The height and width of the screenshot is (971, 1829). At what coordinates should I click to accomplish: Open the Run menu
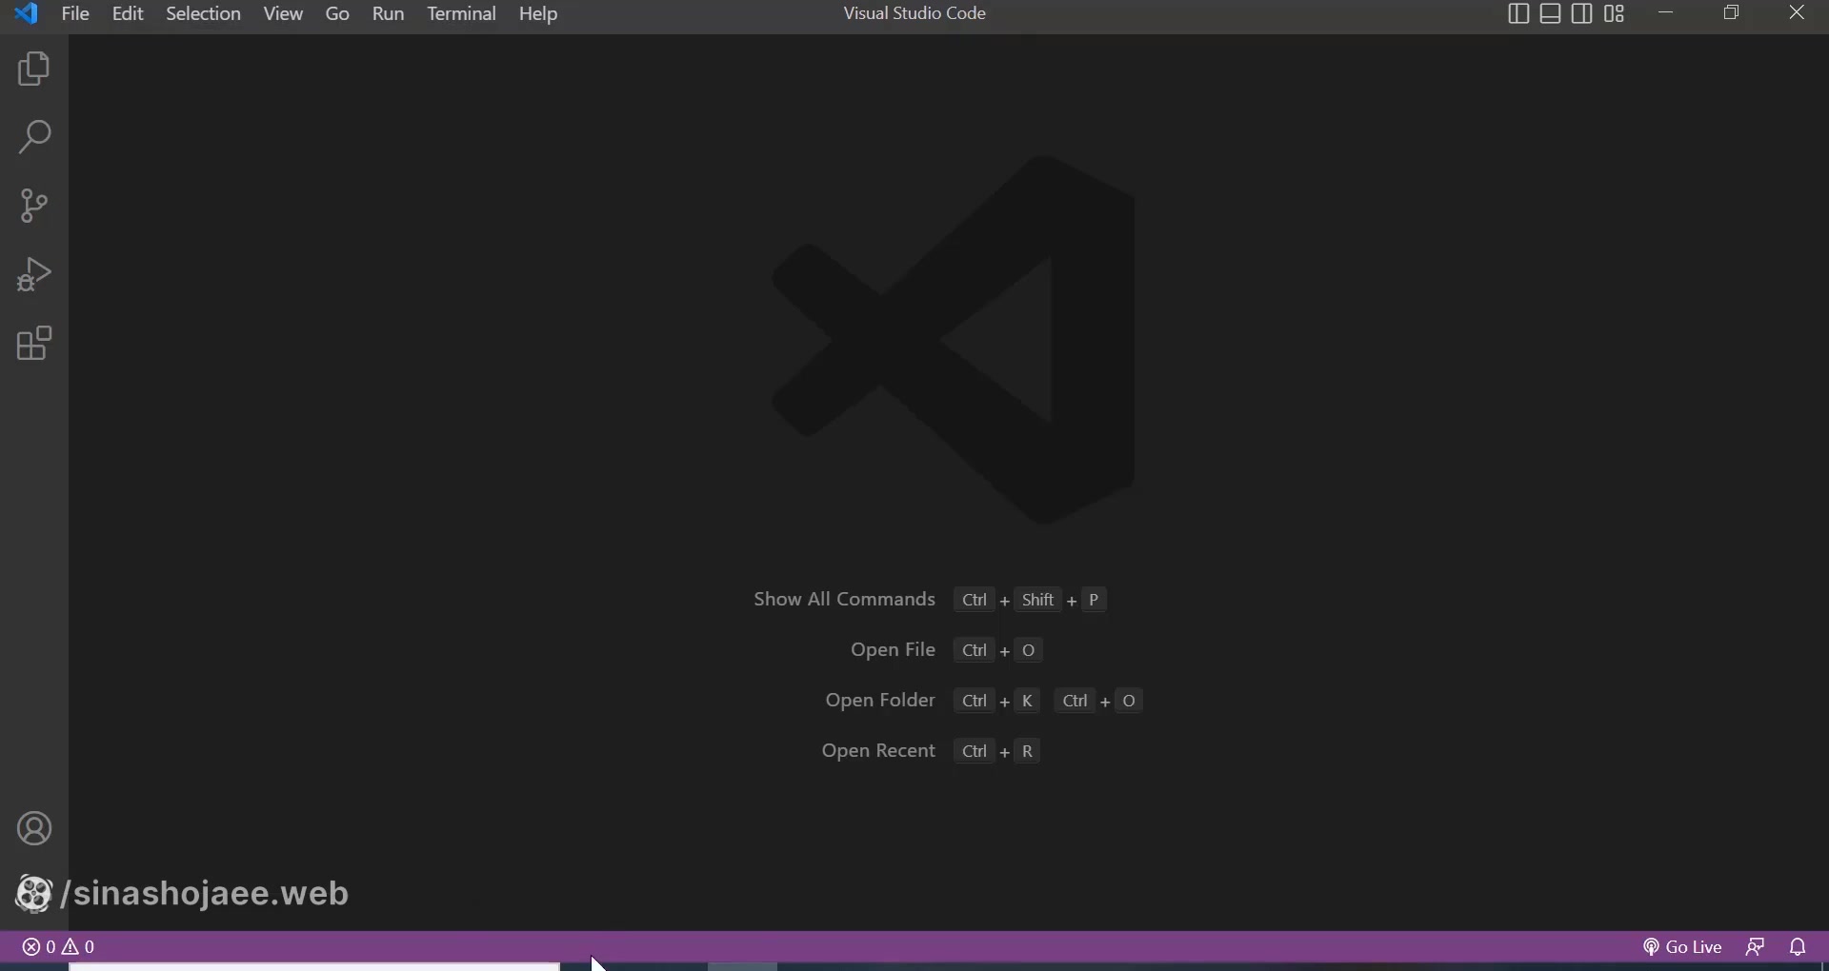tap(389, 14)
